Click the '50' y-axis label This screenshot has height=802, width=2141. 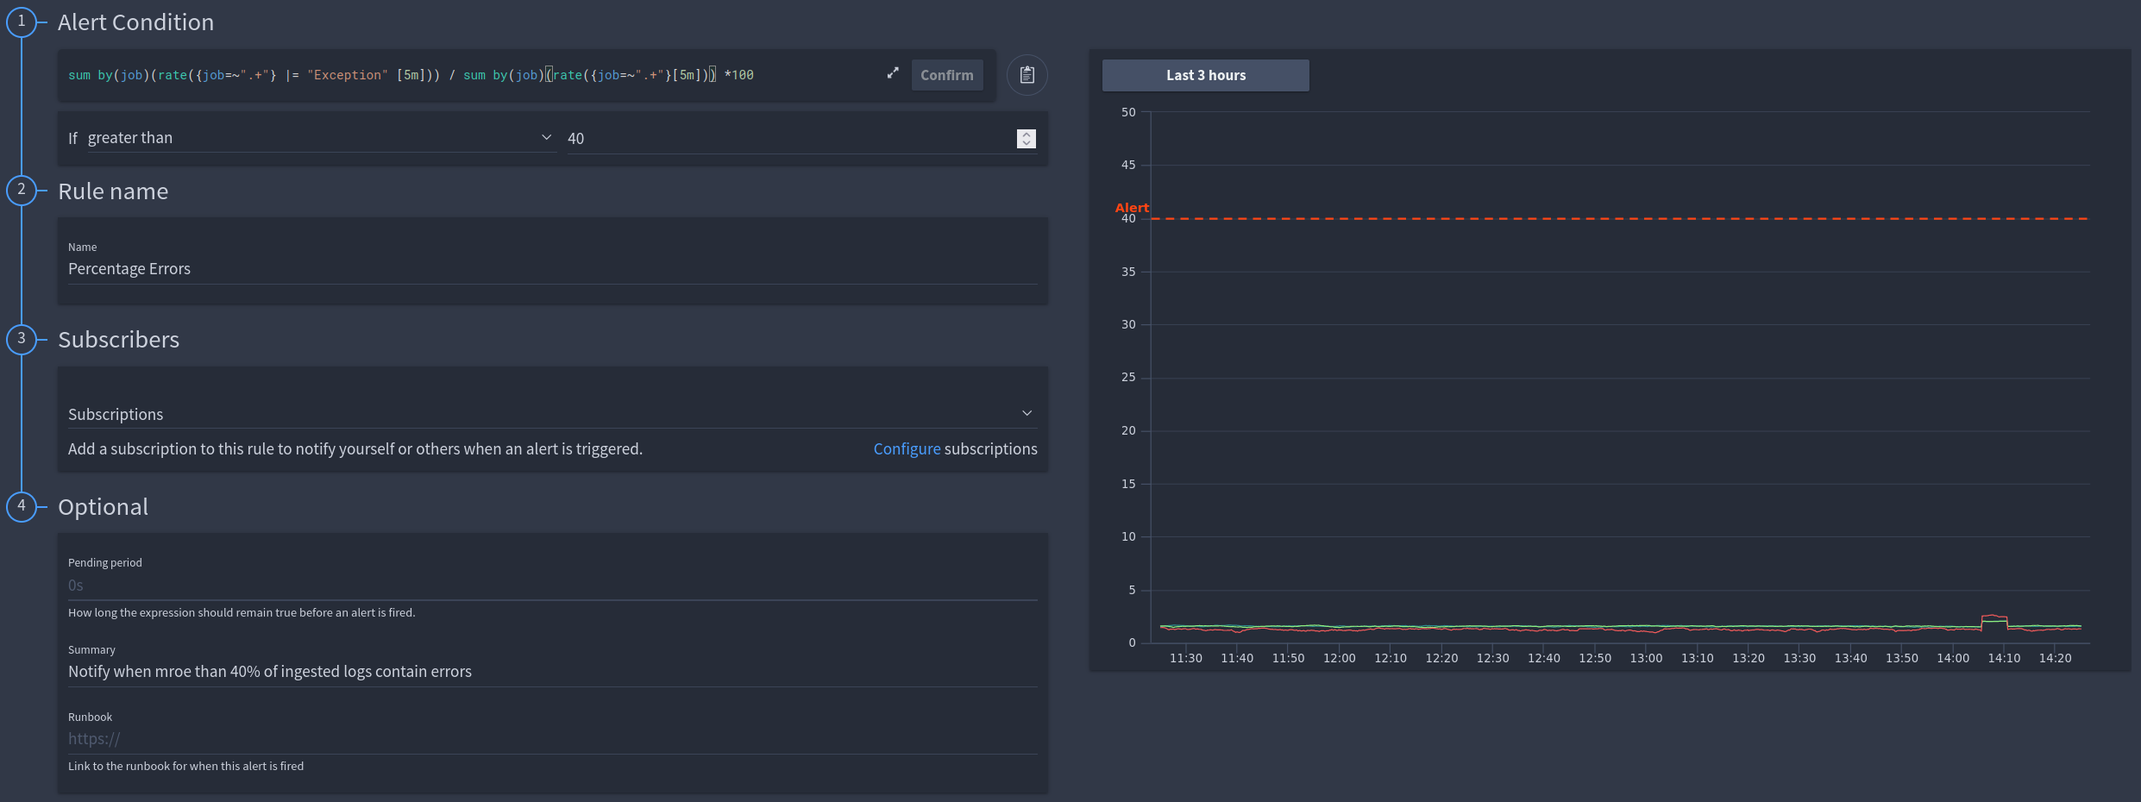point(1128,112)
